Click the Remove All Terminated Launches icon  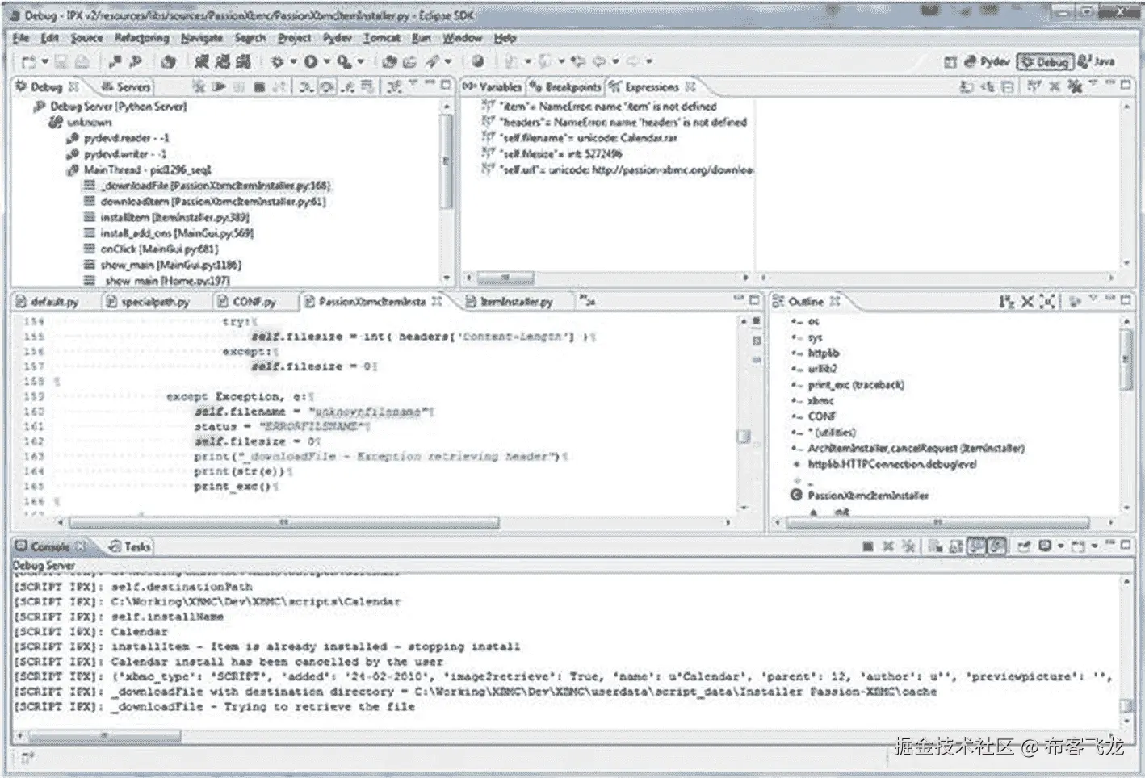click(198, 87)
